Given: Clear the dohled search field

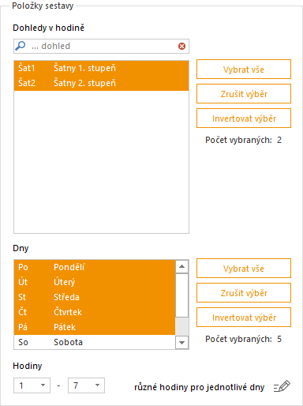Looking at the screenshot, I should [181, 47].
